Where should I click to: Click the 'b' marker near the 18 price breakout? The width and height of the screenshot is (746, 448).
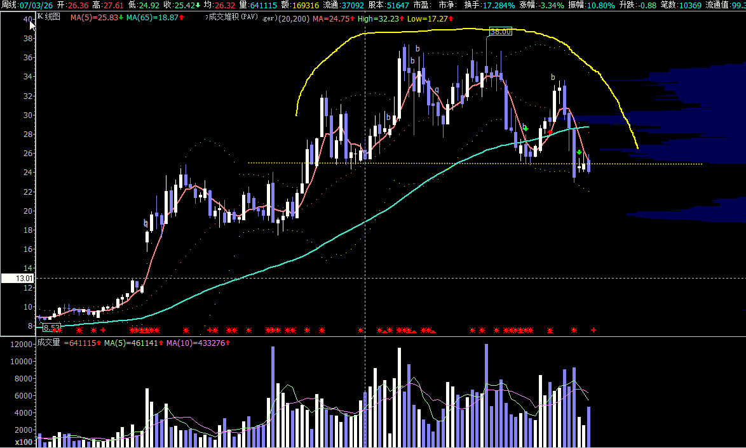(146, 222)
